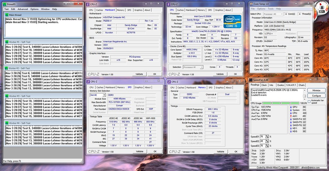329x171 pixels.
Task: Toggle the Automatic fan speed checkbox
Action: [309, 102]
